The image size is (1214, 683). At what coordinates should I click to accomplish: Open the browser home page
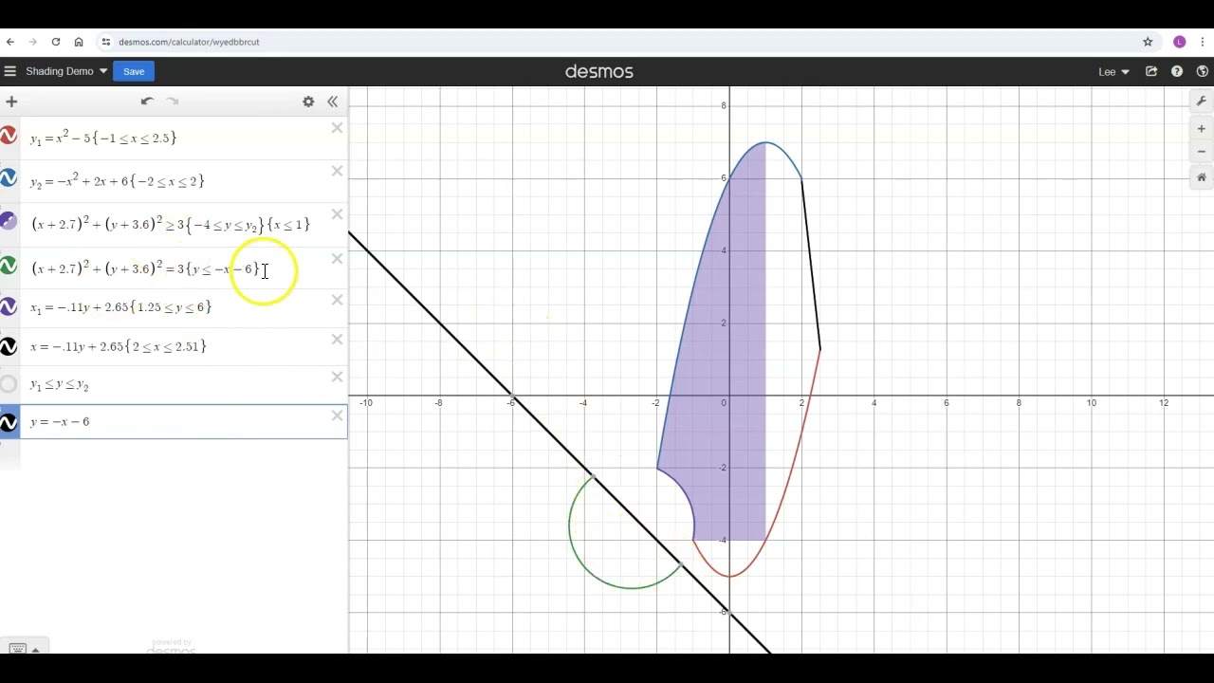(x=79, y=42)
